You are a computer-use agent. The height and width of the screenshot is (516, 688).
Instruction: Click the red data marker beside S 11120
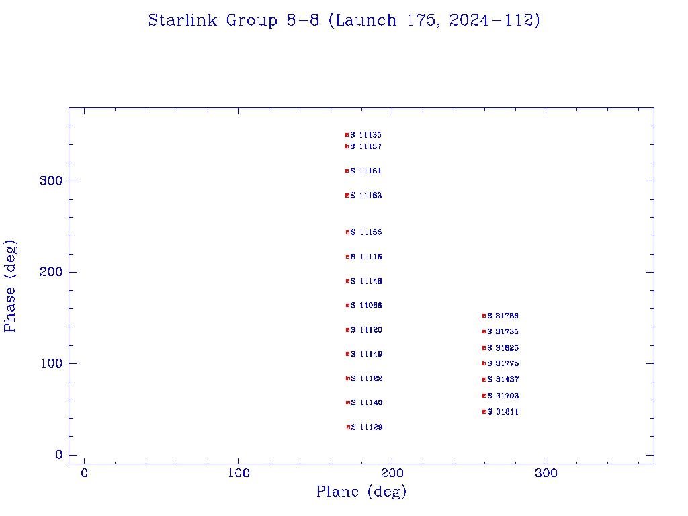(347, 330)
